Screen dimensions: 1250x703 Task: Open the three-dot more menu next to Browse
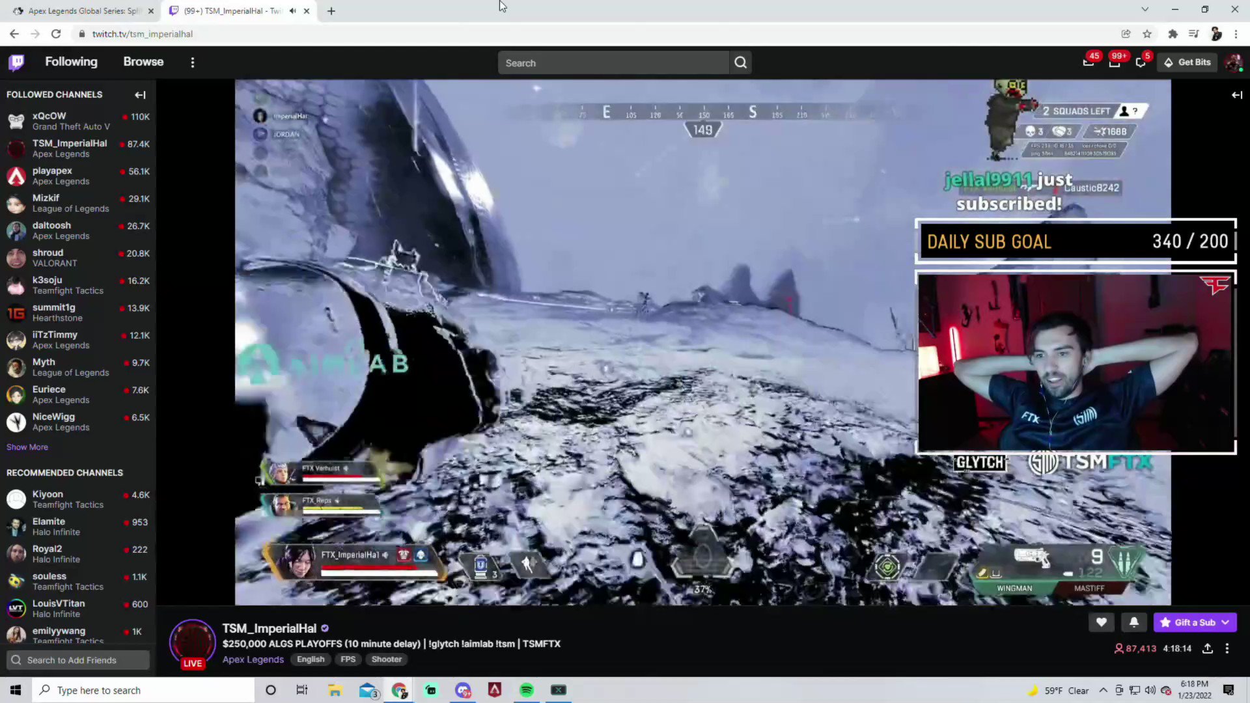(192, 62)
